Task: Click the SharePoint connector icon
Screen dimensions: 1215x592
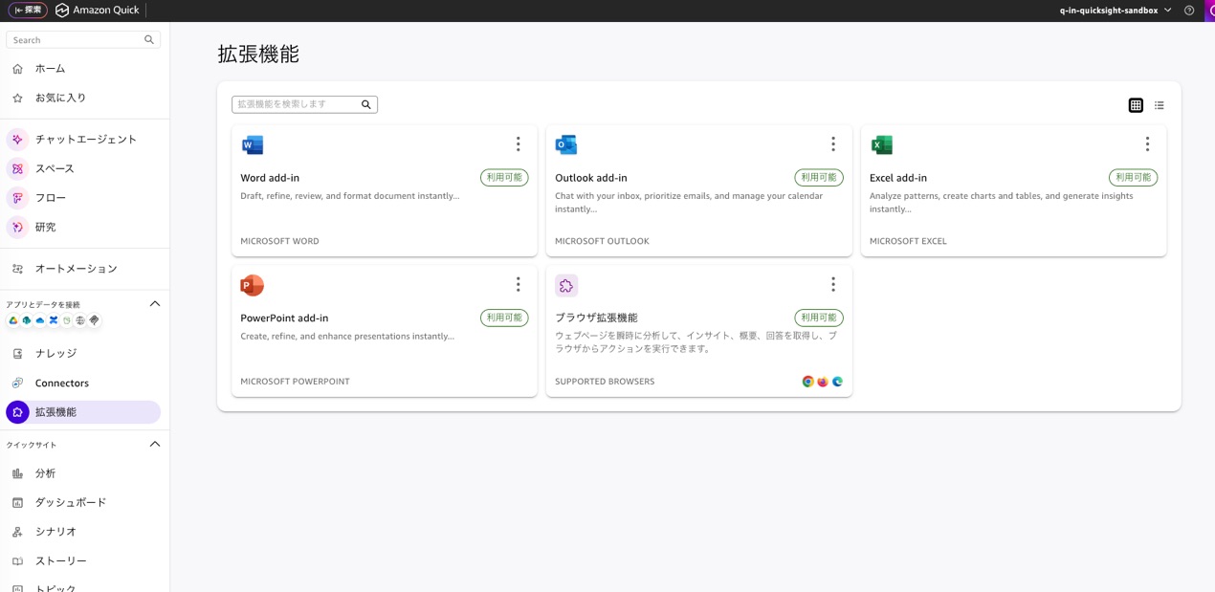Action: (x=27, y=320)
